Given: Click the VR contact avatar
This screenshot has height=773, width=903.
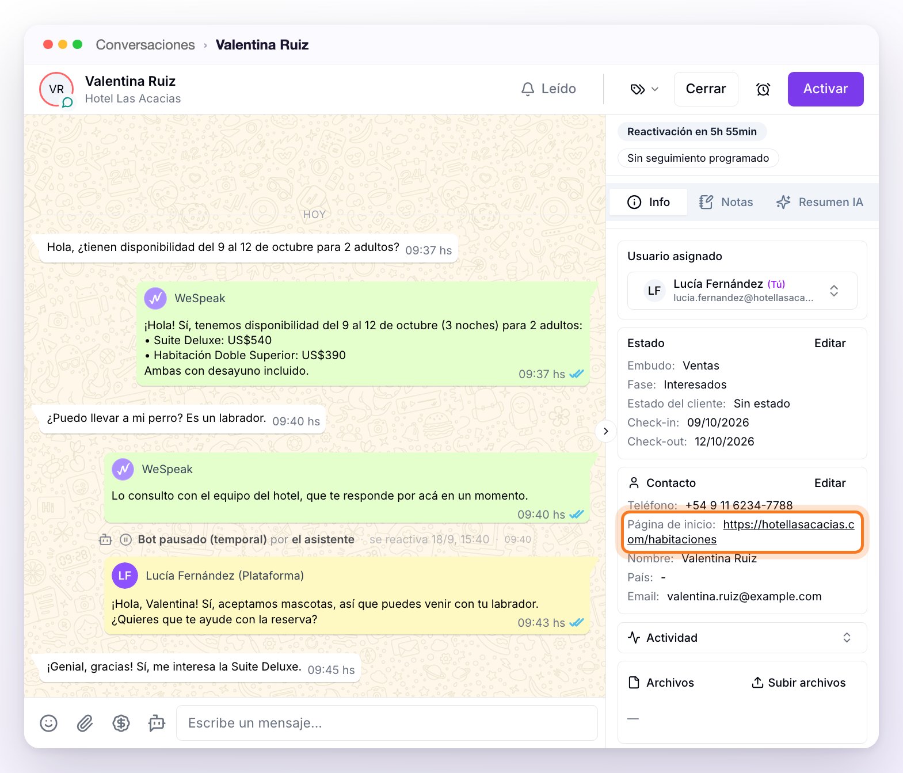Looking at the screenshot, I should click(x=56, y=89).
